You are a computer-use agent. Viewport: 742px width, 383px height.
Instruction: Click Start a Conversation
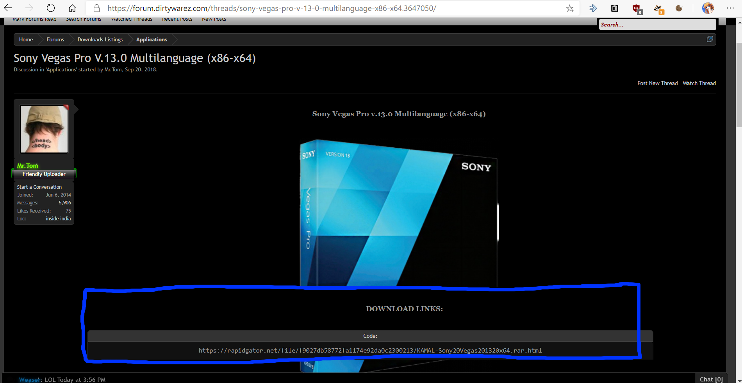(x=39, y=187)
